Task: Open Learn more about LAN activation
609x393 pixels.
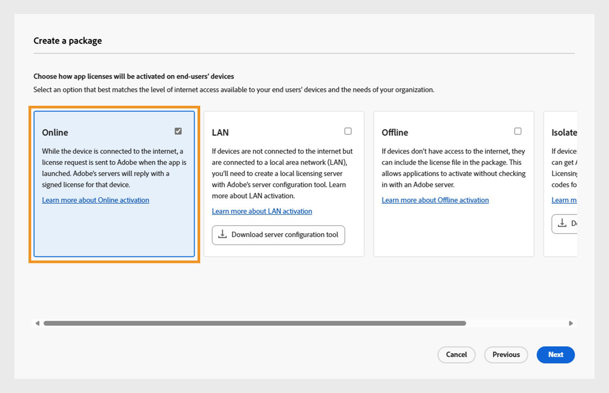Action: pos(262,211)
